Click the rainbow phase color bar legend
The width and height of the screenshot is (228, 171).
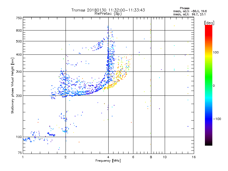coord(209,85)
